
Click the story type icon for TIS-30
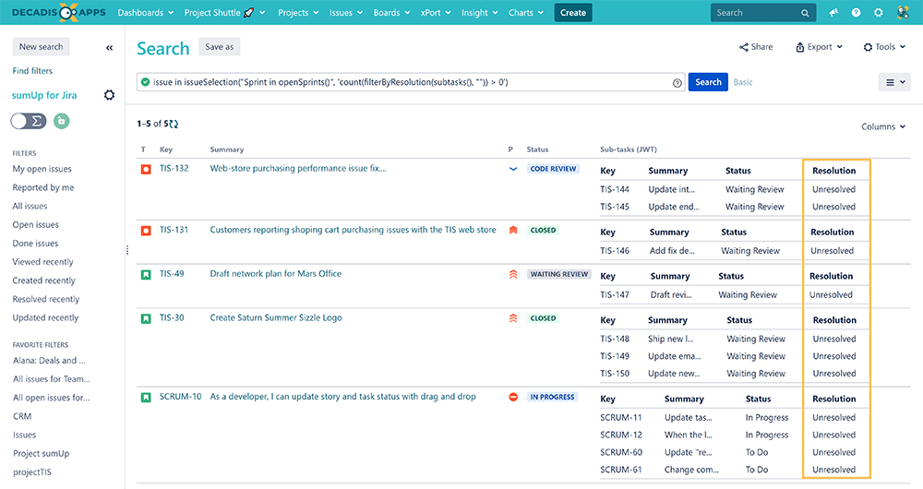146,318
